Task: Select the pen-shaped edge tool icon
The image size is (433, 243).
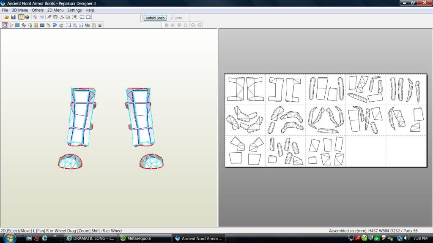Action: [x=49, y=17]
